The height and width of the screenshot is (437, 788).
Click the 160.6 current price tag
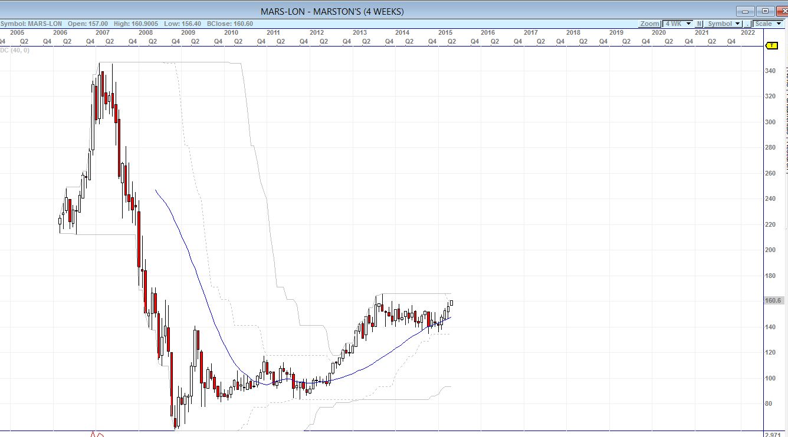click(773, 300)
